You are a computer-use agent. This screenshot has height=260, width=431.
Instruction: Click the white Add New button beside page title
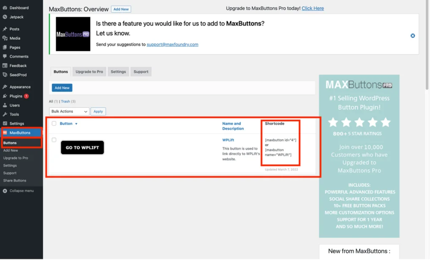(x=121, y=9)
